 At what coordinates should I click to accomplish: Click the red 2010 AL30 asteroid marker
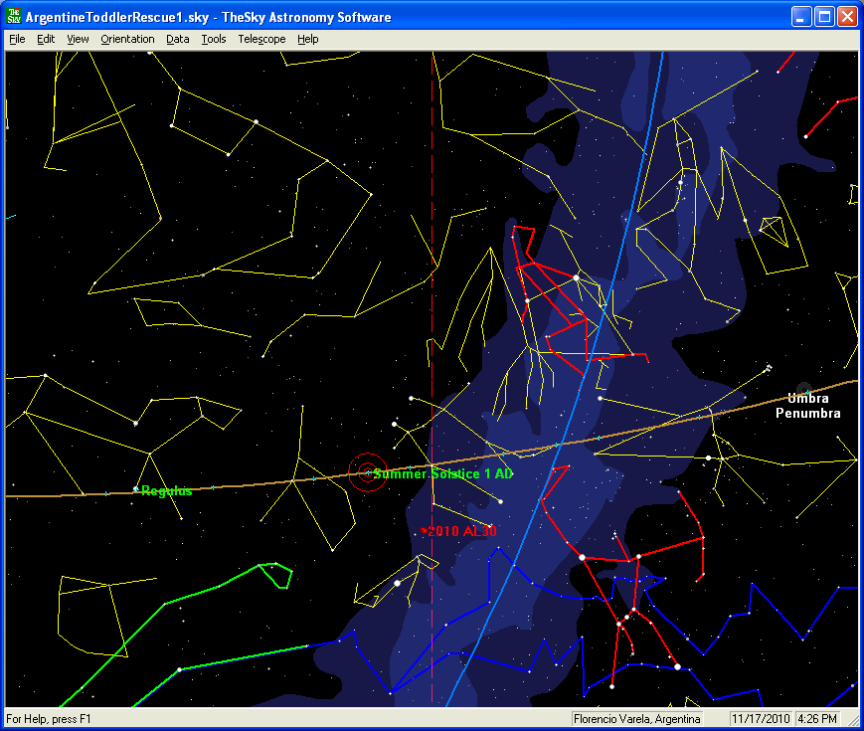coord(424,531)
